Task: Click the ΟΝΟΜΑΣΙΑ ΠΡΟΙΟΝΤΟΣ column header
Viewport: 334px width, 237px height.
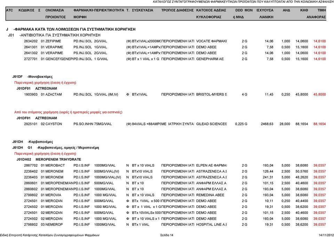Action: (56, 14)
